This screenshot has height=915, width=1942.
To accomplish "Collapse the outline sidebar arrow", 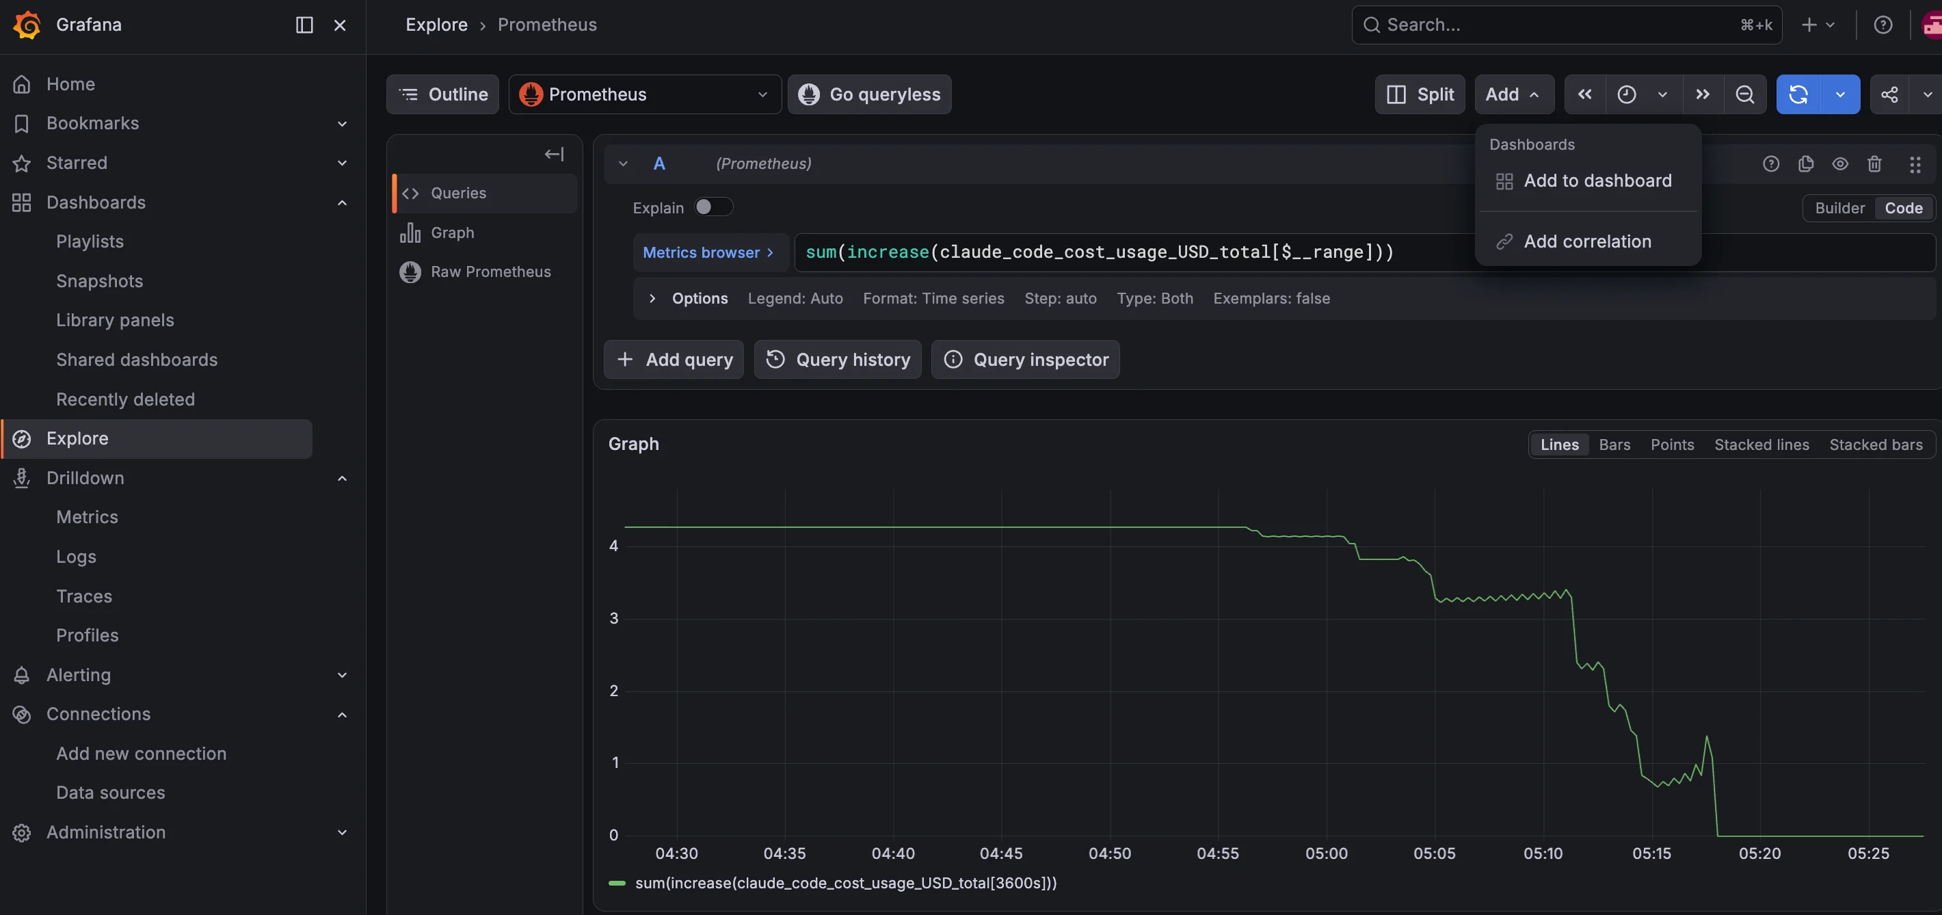I will coord(554,155).
